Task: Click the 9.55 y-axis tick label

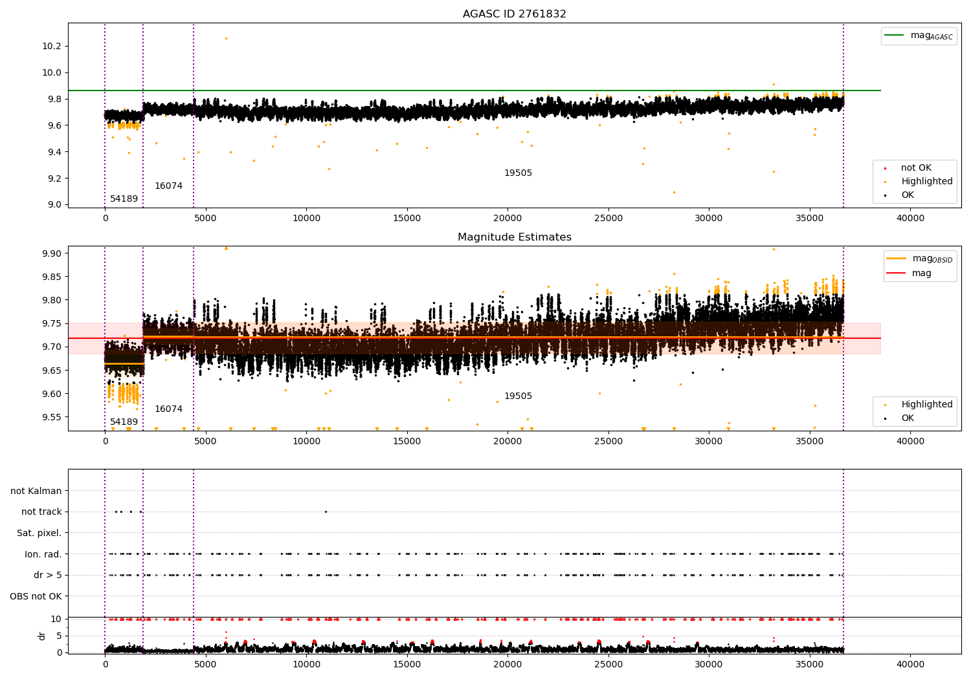Action: click(x=51, y=417)
